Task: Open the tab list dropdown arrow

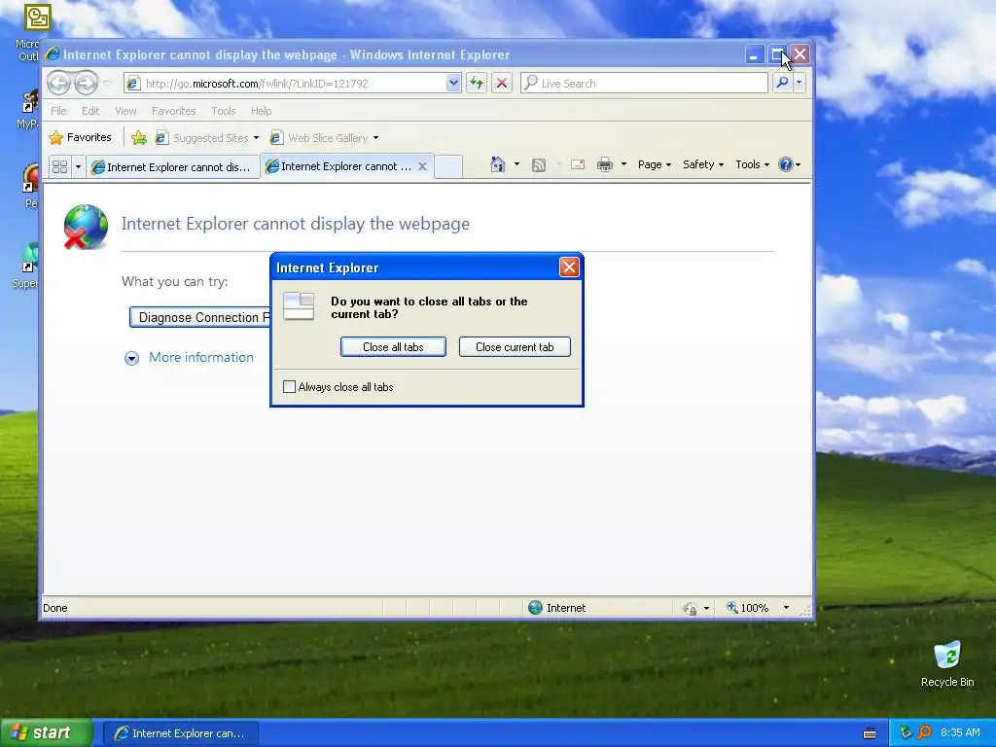Action: pos(78,166)
